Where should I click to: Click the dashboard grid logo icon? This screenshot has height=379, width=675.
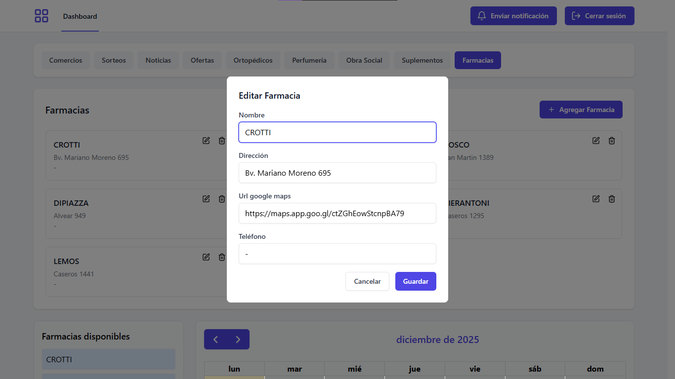[x=42, y=16]
